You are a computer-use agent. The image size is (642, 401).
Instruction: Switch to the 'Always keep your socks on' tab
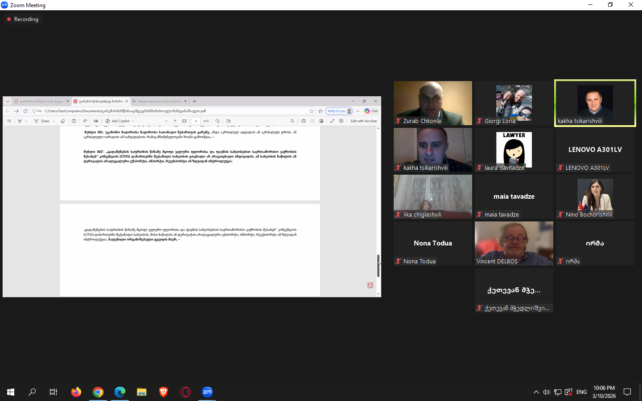158,101
